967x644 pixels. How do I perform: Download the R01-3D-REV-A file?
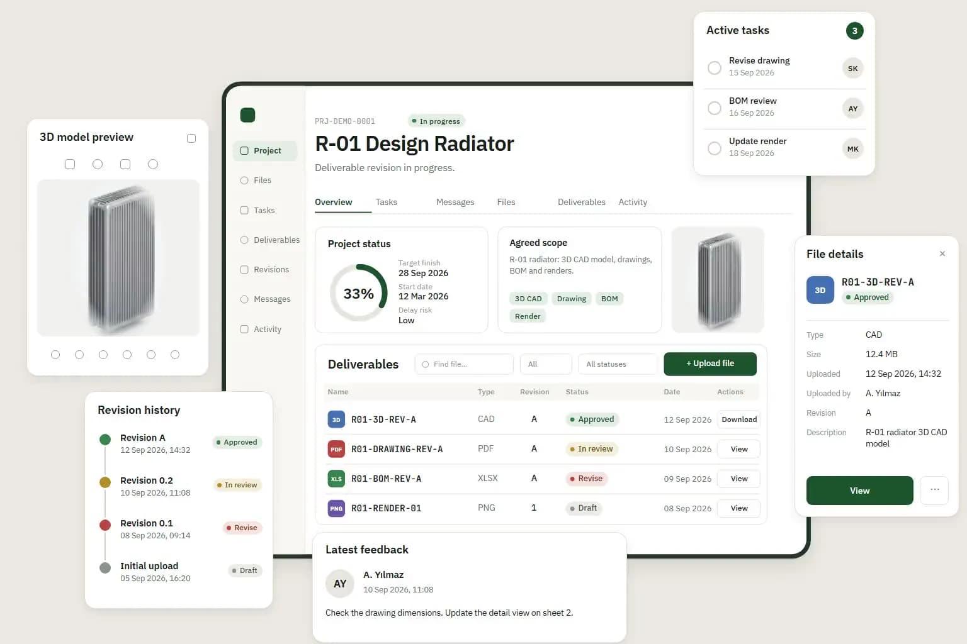tap(739, 419)
